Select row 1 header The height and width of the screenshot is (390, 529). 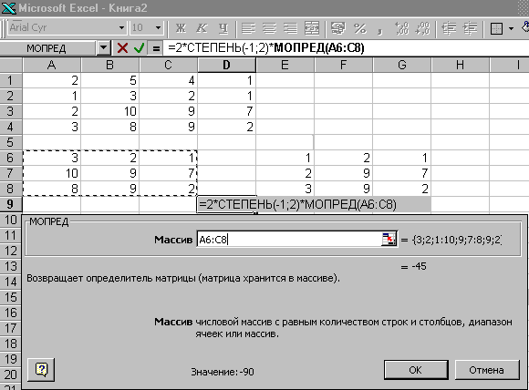11,80
